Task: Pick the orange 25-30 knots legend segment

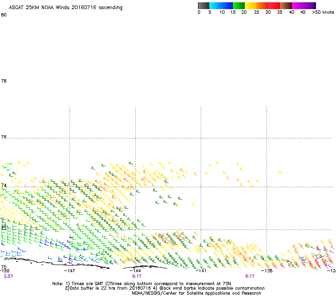Action: pyautogui.click(x=262, y=5)
